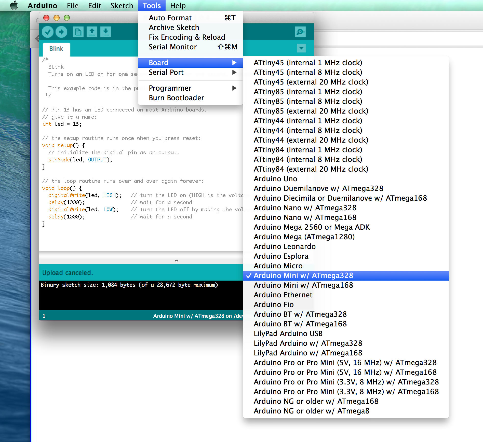
Task: Check Arduino Leonardo in the board list
Action: click(x=285, y=246)
